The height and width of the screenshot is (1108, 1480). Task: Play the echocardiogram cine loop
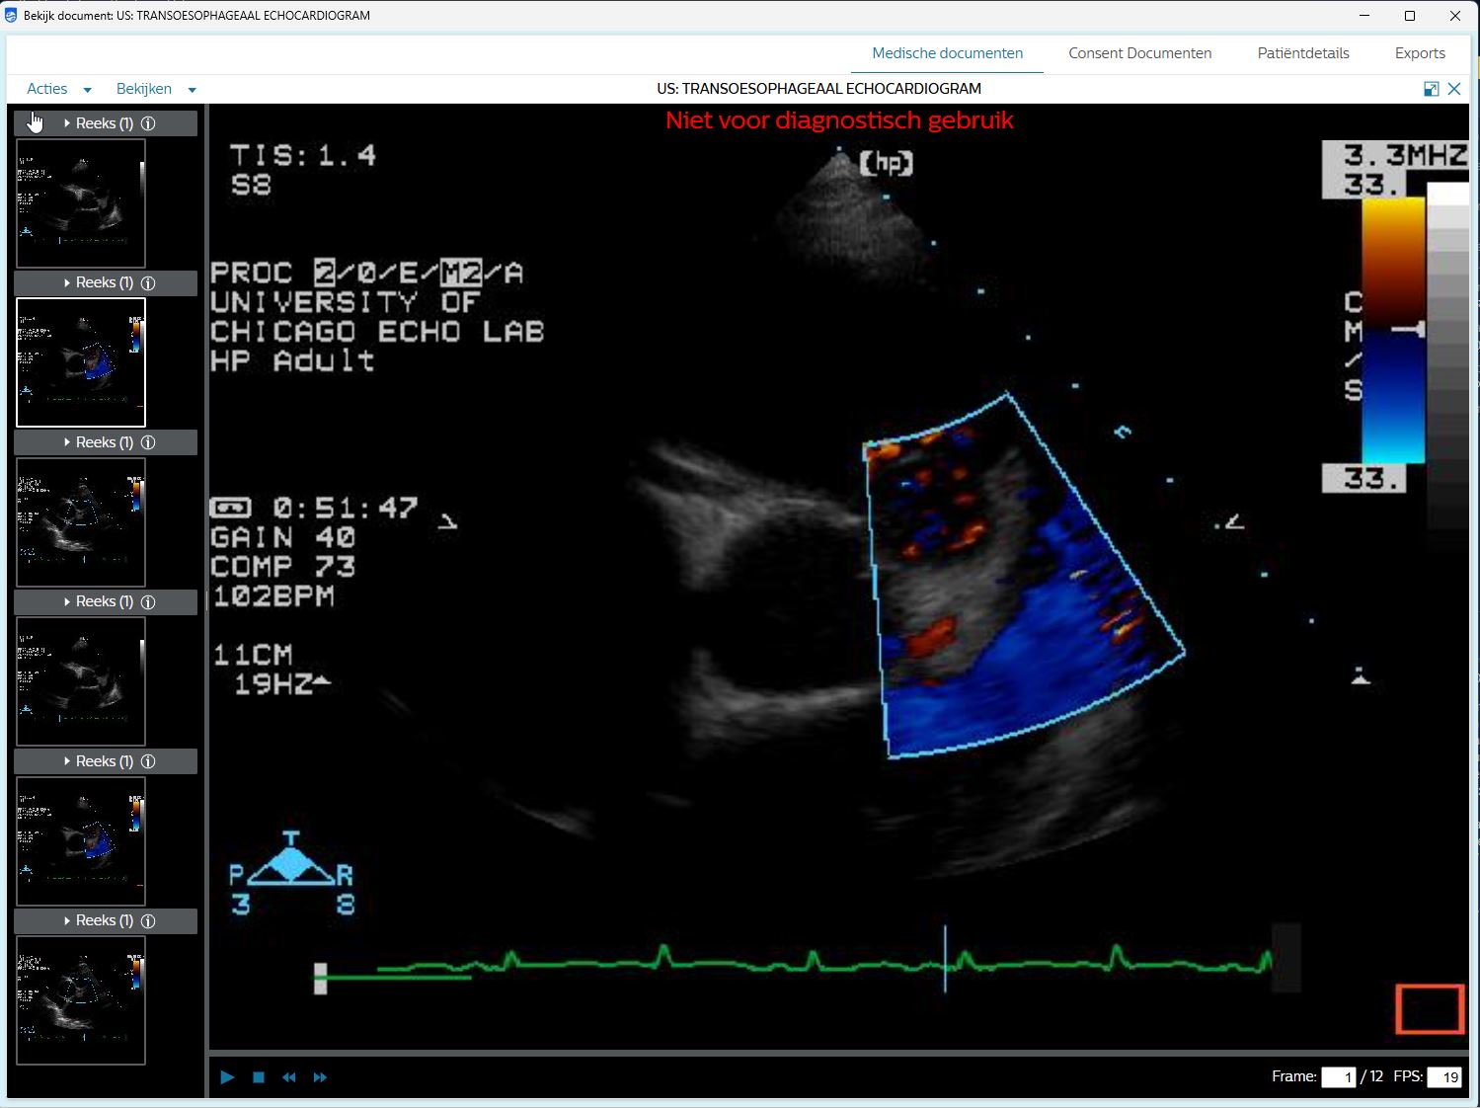(x=227, y=1077)
